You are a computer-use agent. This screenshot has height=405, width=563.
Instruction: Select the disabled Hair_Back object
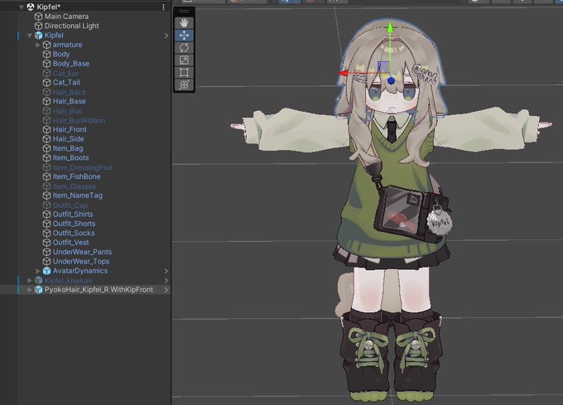(70, 92)
